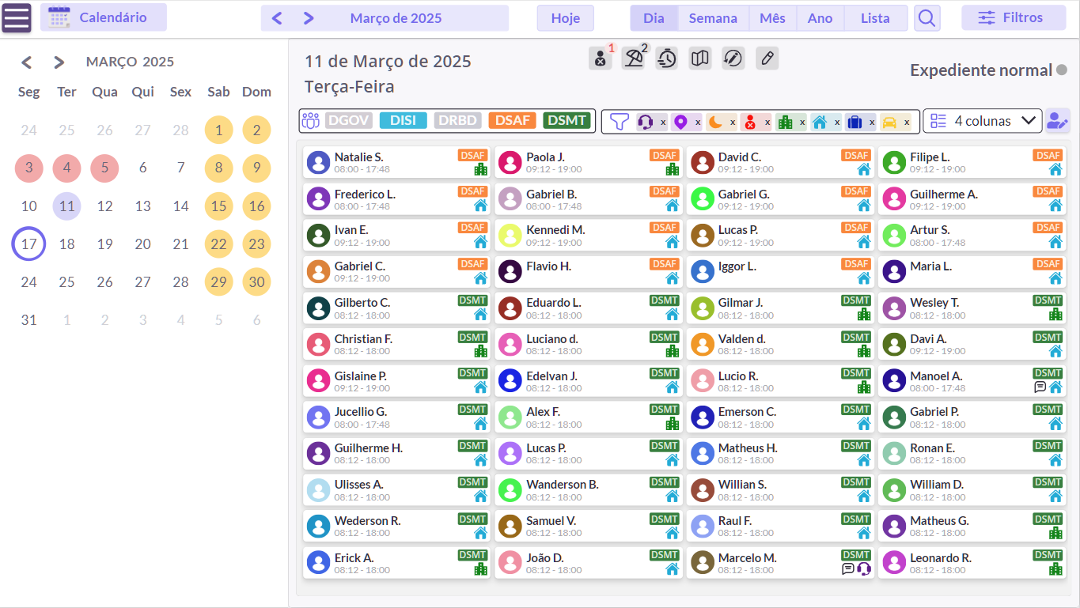Toggle the DISI department filter

(404, 120)
